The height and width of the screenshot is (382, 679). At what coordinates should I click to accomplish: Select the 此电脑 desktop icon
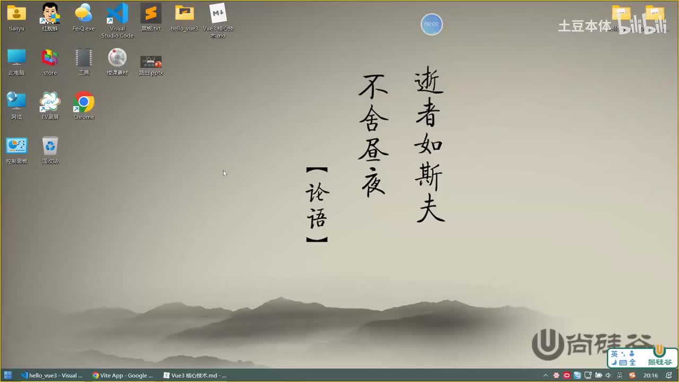click(x=16, y=62)
